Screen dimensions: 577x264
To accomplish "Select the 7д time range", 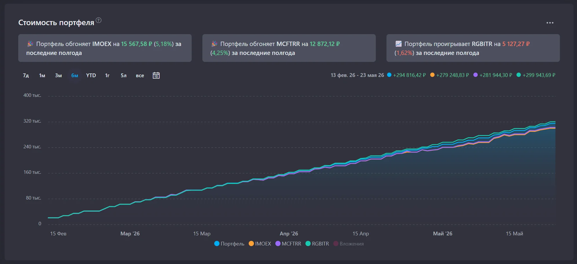I will coord(26,75).
